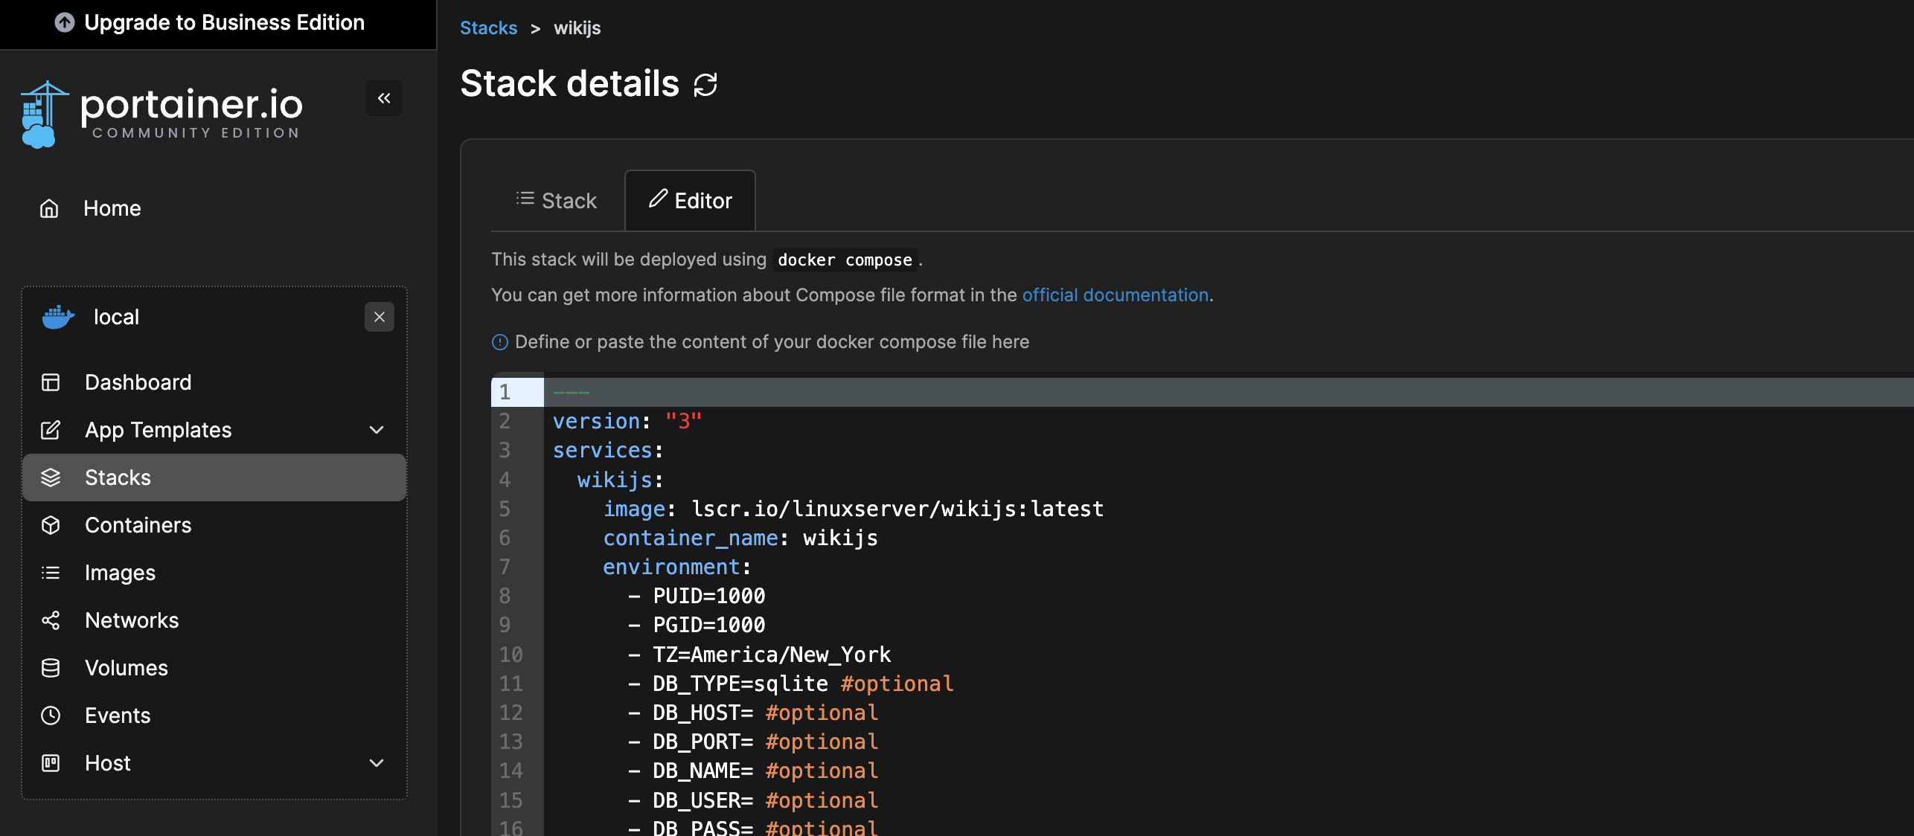Place cursor on editor line 1 dashes
1914x836 pixels.
(x=571, y=392)
